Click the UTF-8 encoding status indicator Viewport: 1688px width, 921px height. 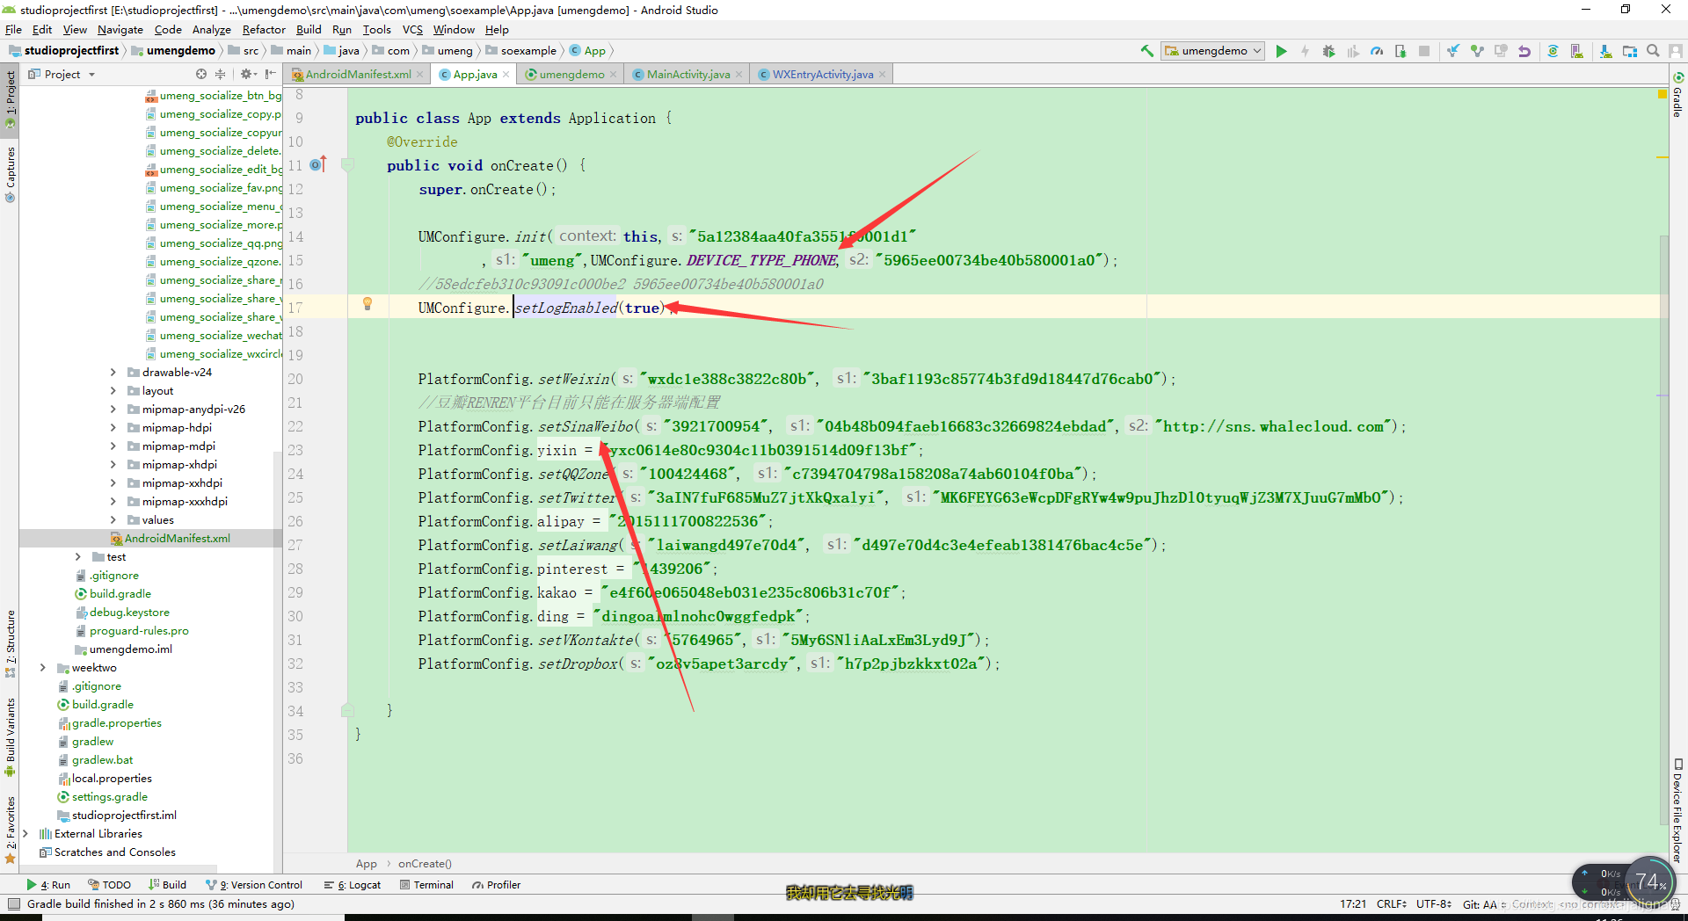click(1434, 903)
